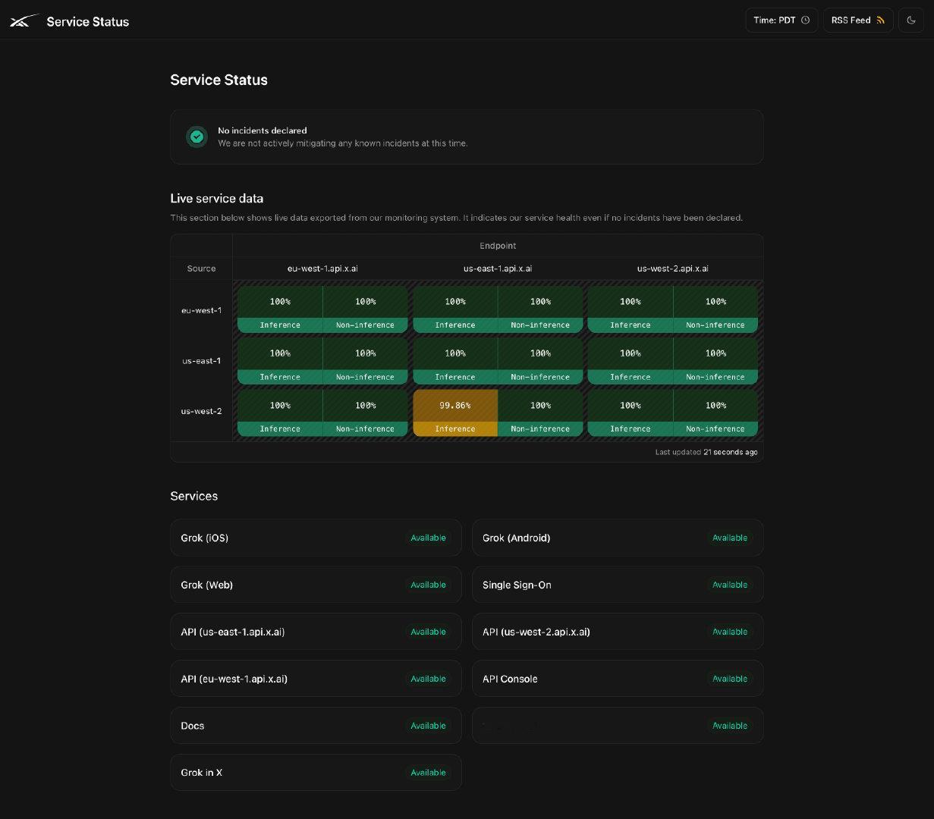Select the 99.86% Inference cell for us-west-2
The height and width of the screenshot is (819, 934).
[x=455, y=413]
